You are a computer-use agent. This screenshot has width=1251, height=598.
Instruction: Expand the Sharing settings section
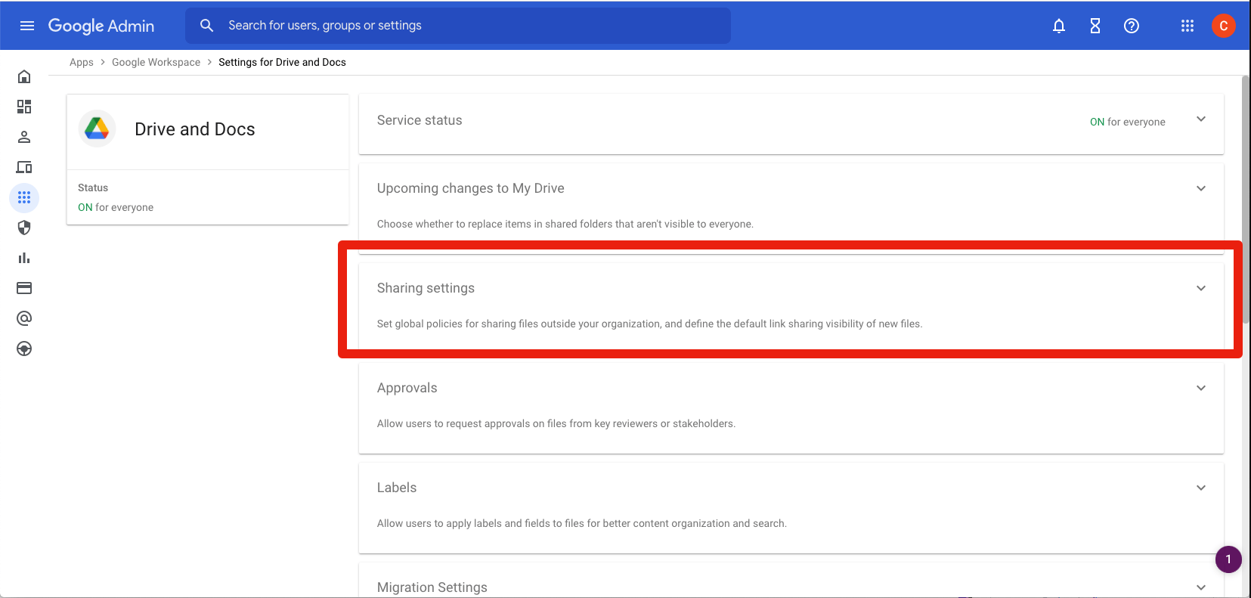[1200, 288]
